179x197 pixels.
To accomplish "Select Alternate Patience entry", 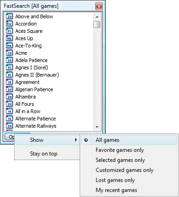I will pos(36,119).
